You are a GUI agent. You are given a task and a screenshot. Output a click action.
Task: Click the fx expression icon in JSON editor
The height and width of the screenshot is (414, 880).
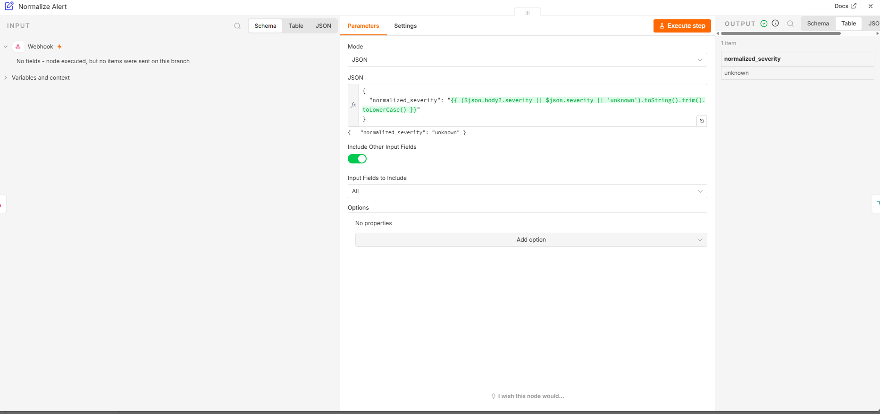tap(353, 105)
